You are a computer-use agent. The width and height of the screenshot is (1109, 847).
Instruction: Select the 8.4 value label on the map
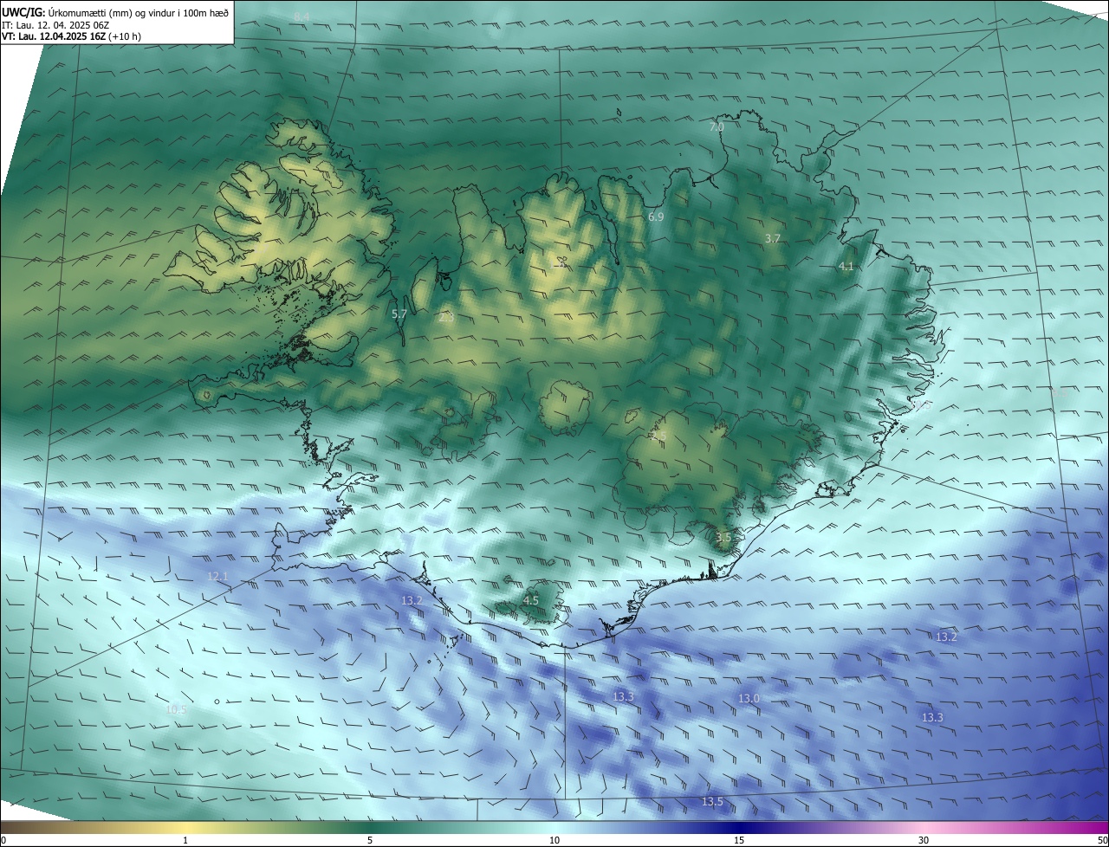(302, 17)
